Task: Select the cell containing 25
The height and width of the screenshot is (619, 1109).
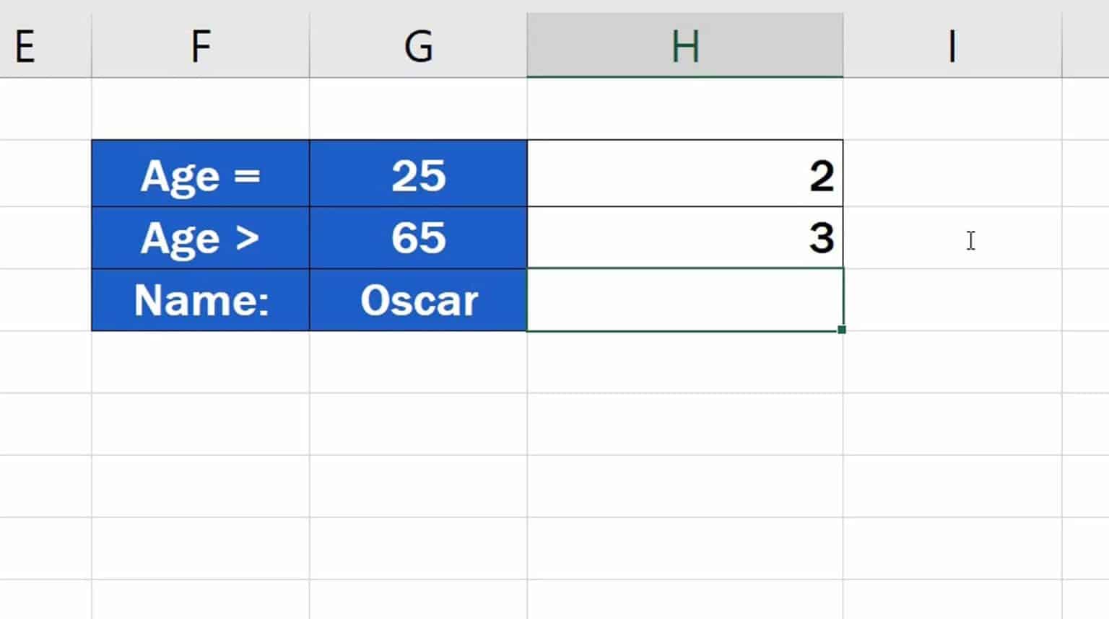Action: 417,174
